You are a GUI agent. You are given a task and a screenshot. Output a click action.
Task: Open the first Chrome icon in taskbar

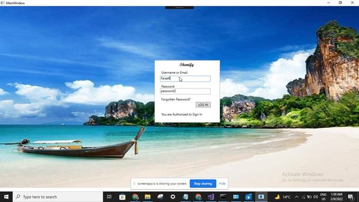[135, 197]
